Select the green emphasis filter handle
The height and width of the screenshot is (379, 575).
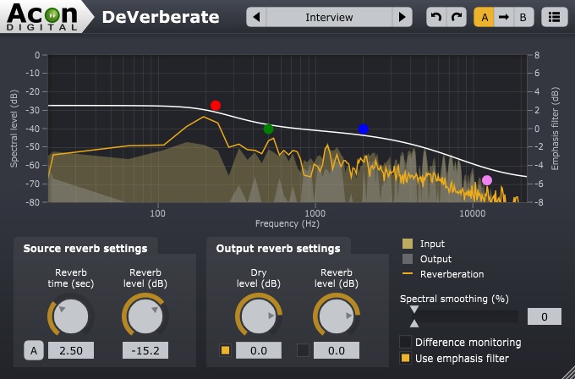click(268, 129)
